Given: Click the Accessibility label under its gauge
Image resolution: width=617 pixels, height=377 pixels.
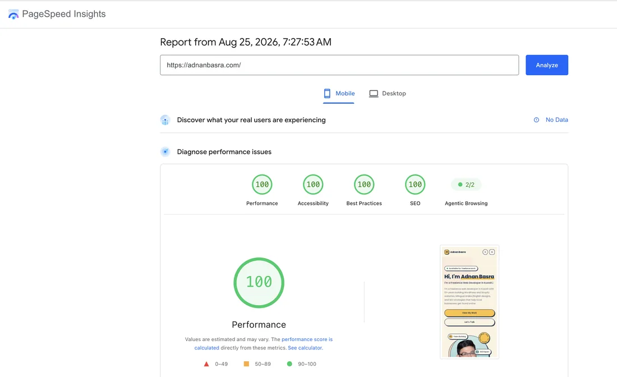Looking at the screenshot, I should [x=313, y=204].
